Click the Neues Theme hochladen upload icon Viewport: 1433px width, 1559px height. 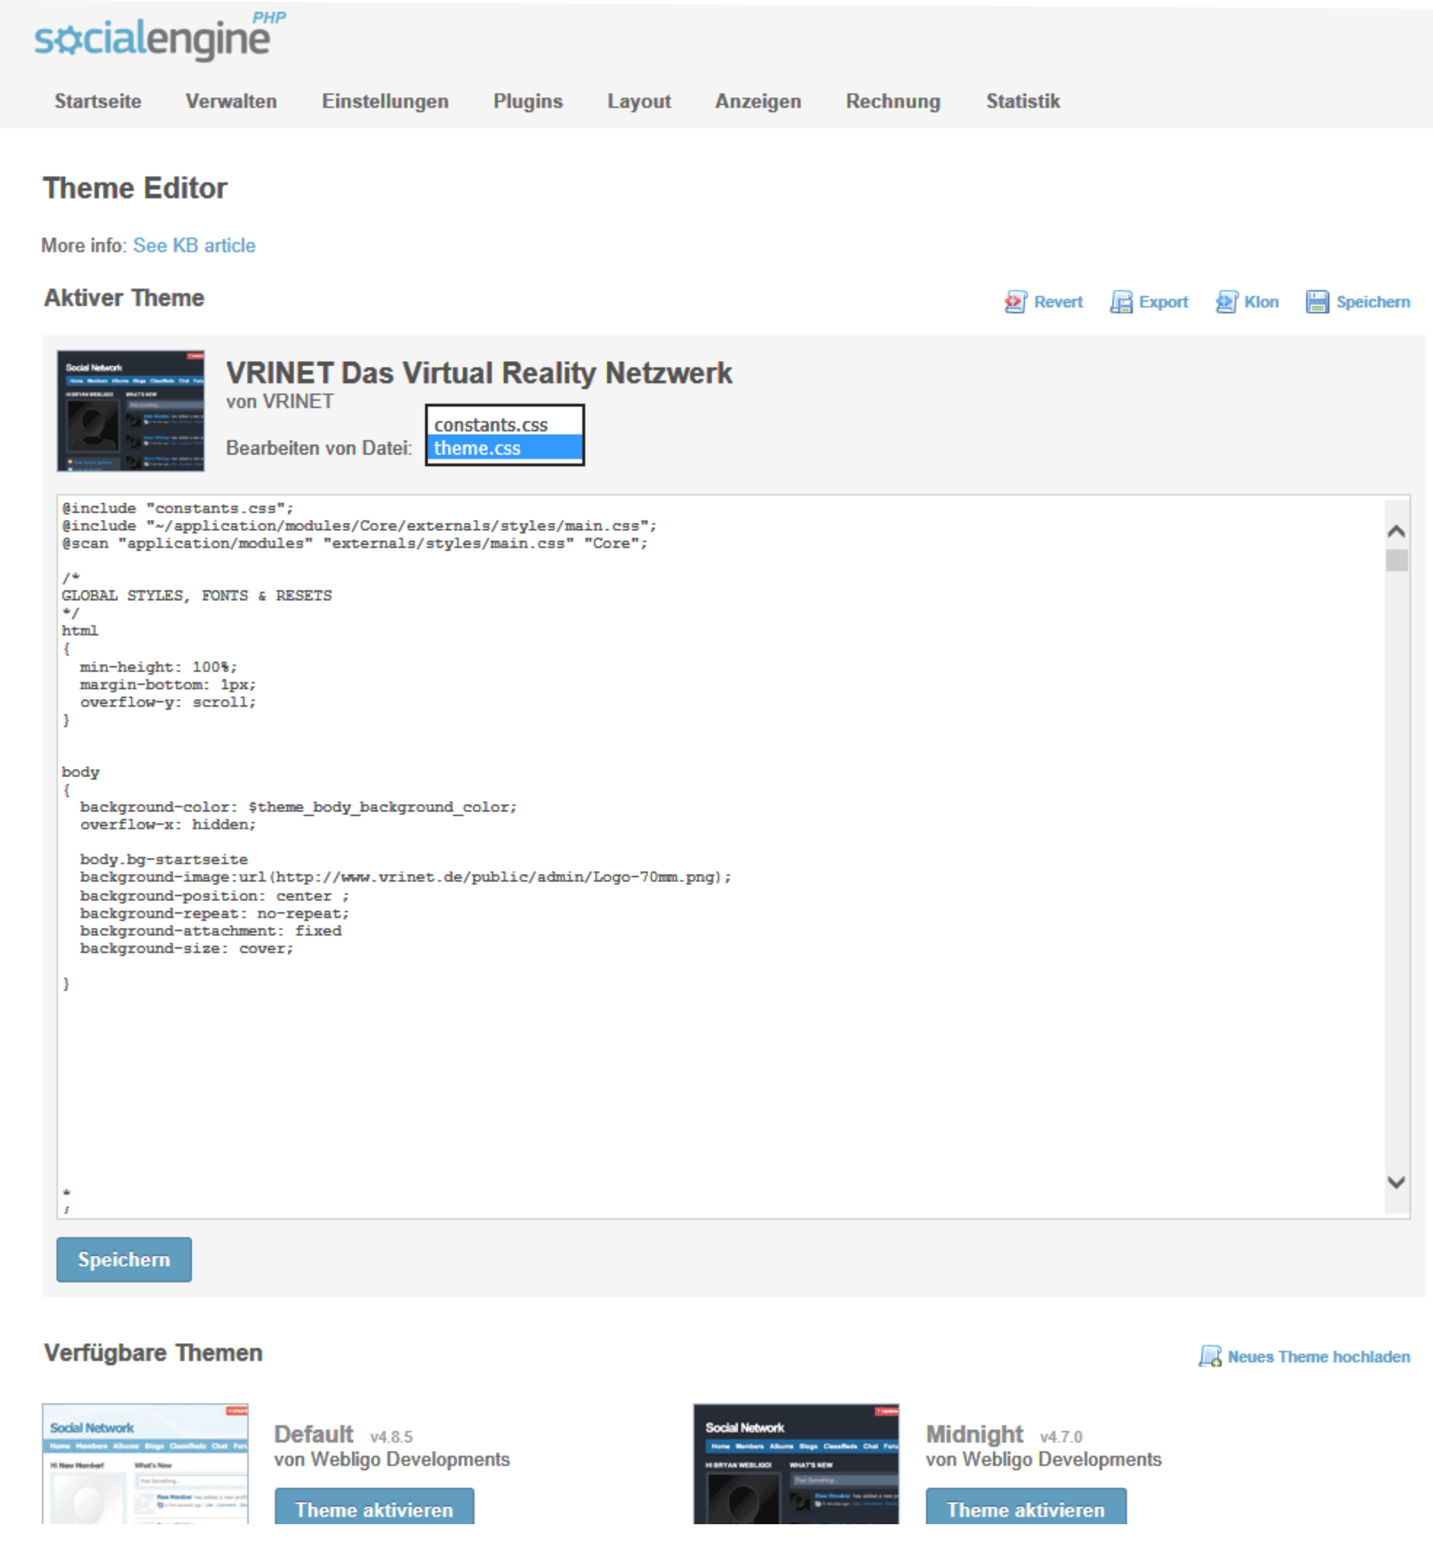click(x=1210, y=1356)
